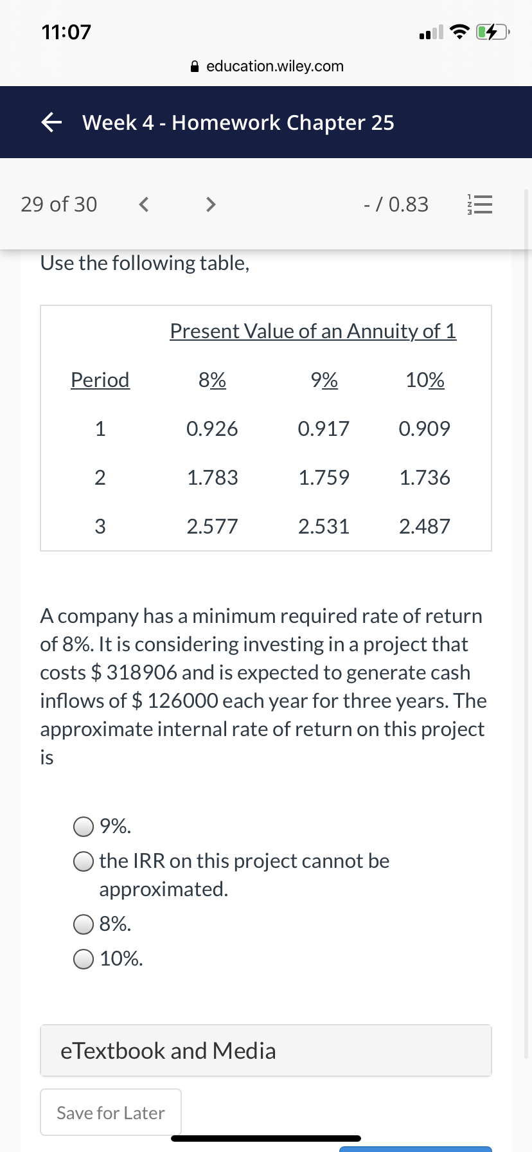Tap the cellular signal bars icon
Viewport: 532px width, 1152px height.
coord(430,32)
